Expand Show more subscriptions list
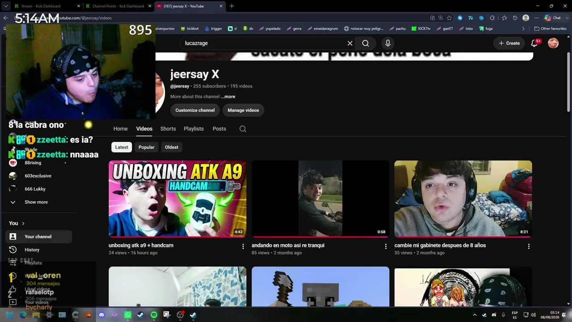 [x=36, y=202]
